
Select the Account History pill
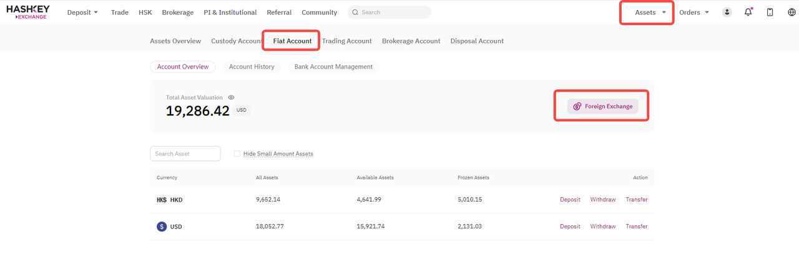click(x=252, y=67)
